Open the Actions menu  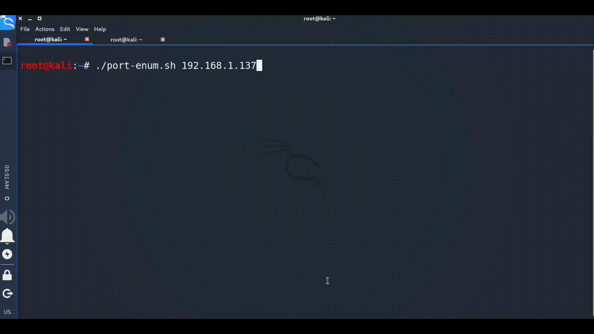(45, 29)
